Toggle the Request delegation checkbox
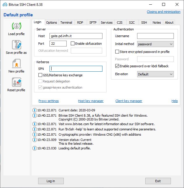This screenshot has width=184, height=188. point(40,81)
